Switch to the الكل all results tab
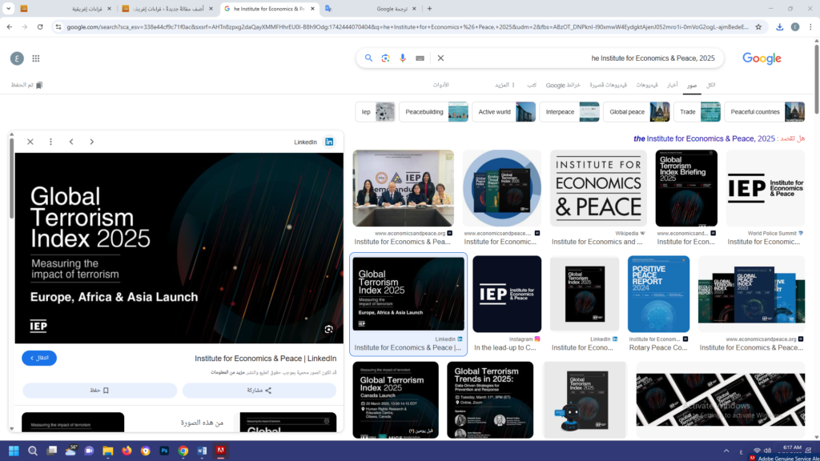820x461 pixels. (x=710, y=85)
